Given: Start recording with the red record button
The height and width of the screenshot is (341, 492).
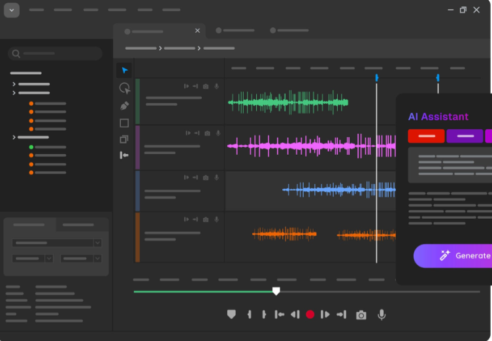Looking at the screenshot, I should [x=310, y=314].
